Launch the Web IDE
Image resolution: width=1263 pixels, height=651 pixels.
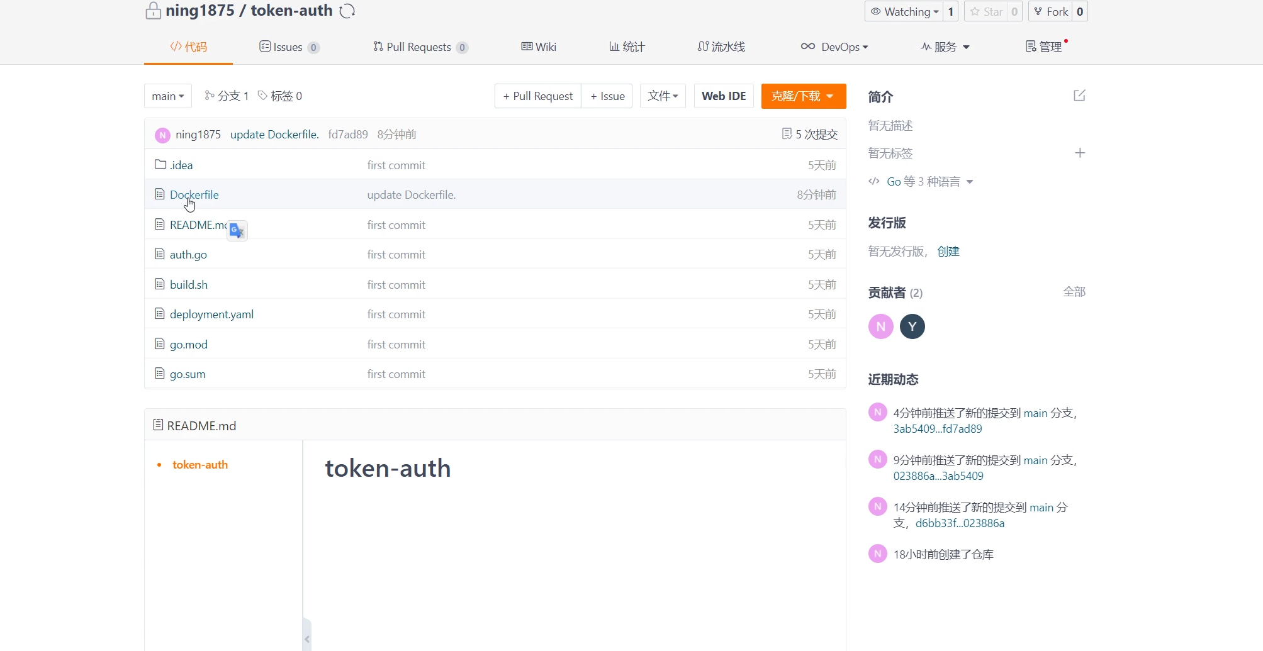pyautogui.click(x=724, y=96)
